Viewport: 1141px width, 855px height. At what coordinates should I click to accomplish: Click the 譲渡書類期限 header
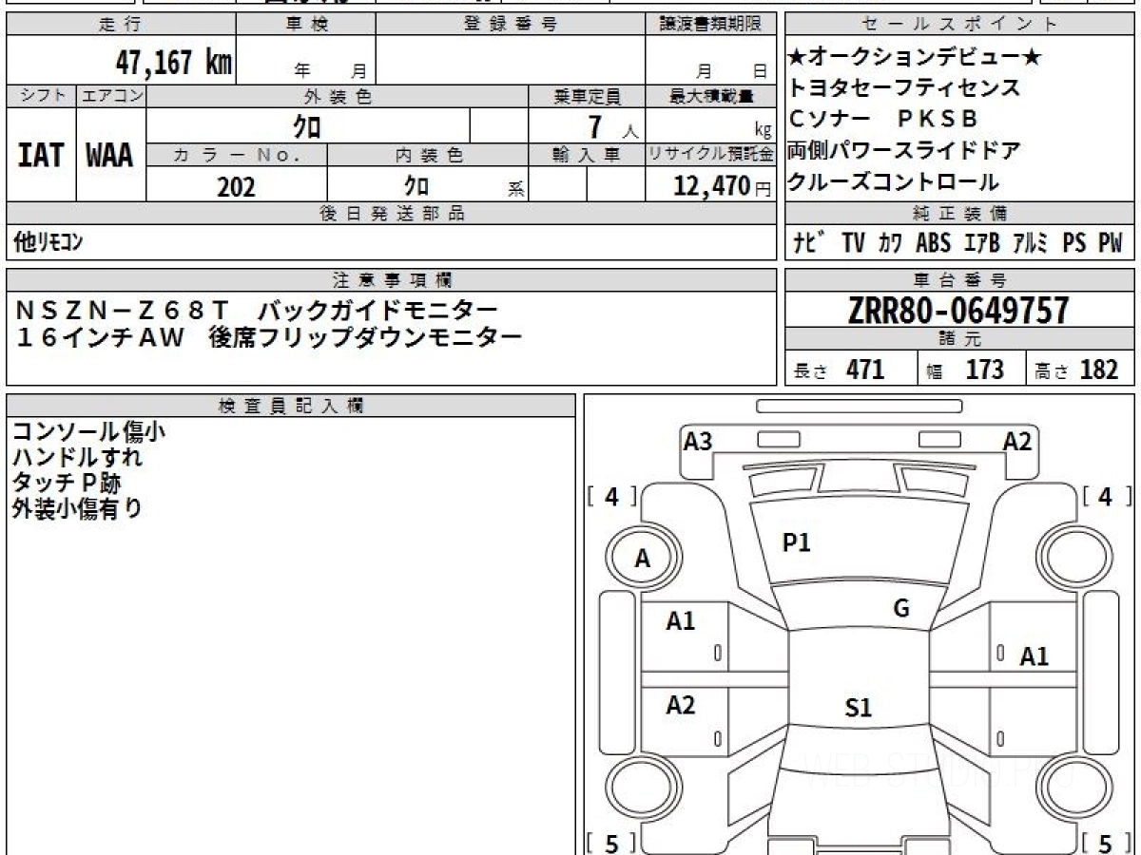tap(710, 25)
